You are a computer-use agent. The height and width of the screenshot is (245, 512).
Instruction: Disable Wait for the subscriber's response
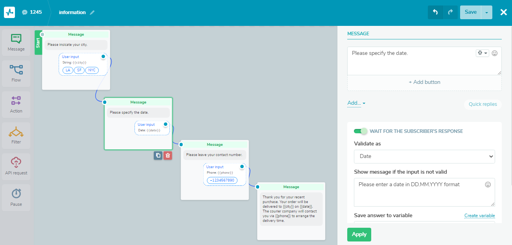point(361,131)
